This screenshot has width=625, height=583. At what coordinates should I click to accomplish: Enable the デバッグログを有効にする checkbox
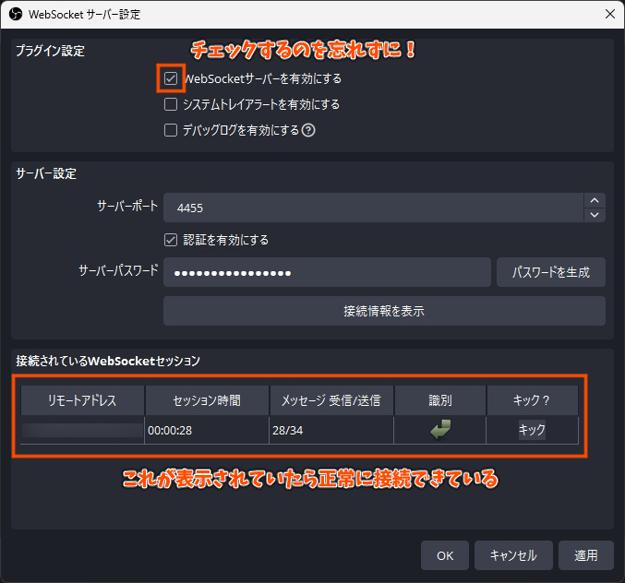[x=171, y=130]
